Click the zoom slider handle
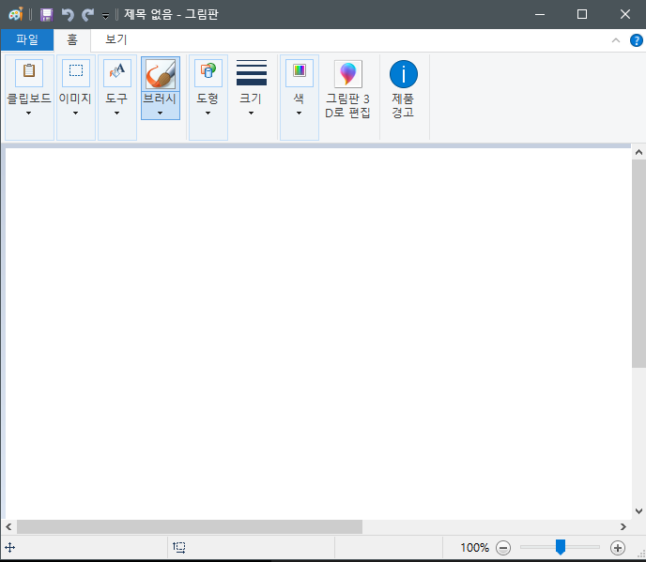Image resolution: width=646 pixels, height=562 pixels. [x=560, y=547]
